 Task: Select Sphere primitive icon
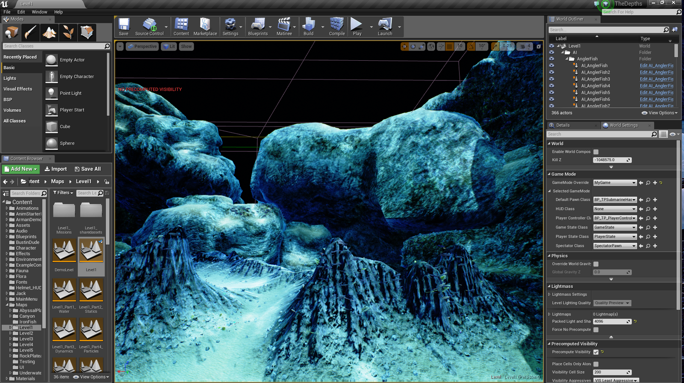(x=51, y=143)
